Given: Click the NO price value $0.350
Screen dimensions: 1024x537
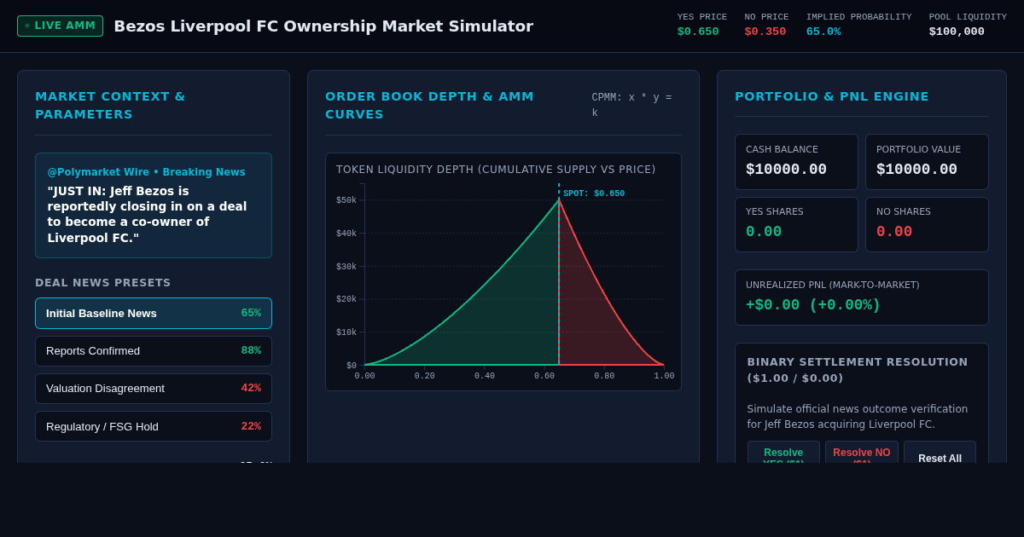Looking at the screenshot, I should 765,32.
